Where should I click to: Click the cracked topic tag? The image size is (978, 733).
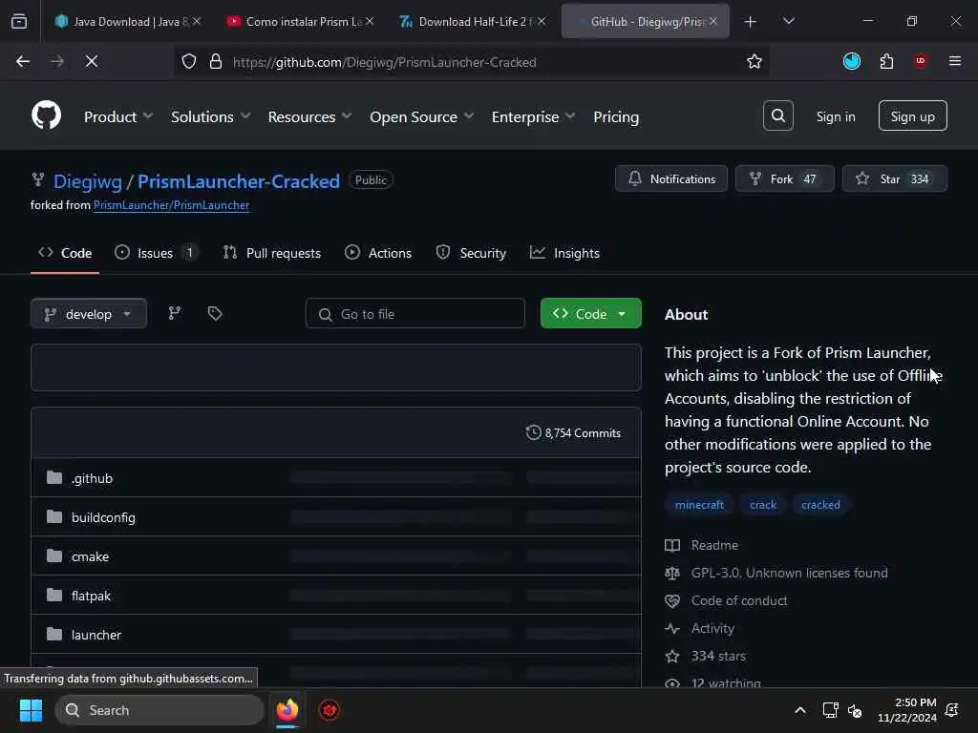tap(820, 504)
